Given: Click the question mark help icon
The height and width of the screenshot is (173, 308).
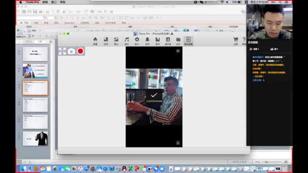Looking at the screenshot, I should point(244,40).
